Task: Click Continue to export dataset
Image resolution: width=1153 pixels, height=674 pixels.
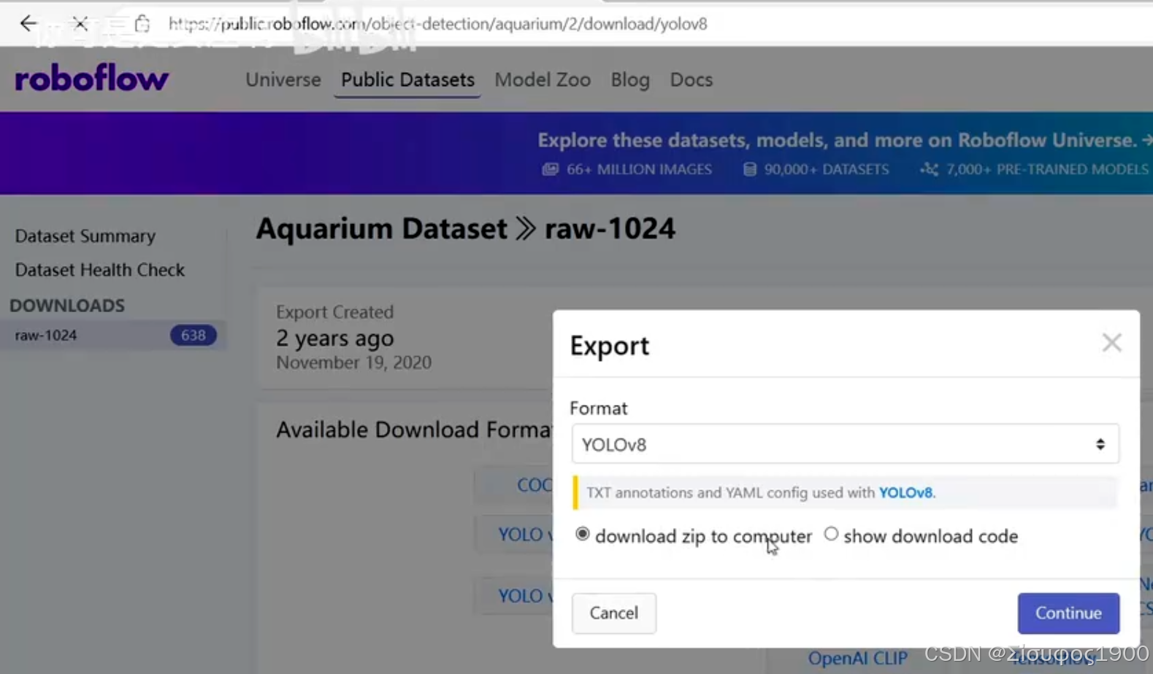Action: (1068, 613)
